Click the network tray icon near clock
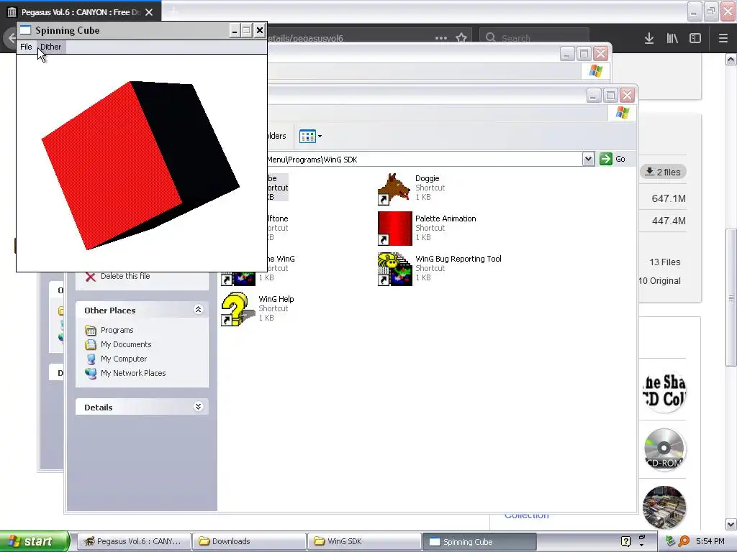The image size is (737, 552). 671,541
